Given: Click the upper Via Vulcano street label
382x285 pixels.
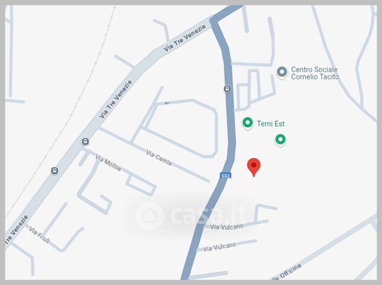Looking at the screenshot, I should (x=226, y=227).
